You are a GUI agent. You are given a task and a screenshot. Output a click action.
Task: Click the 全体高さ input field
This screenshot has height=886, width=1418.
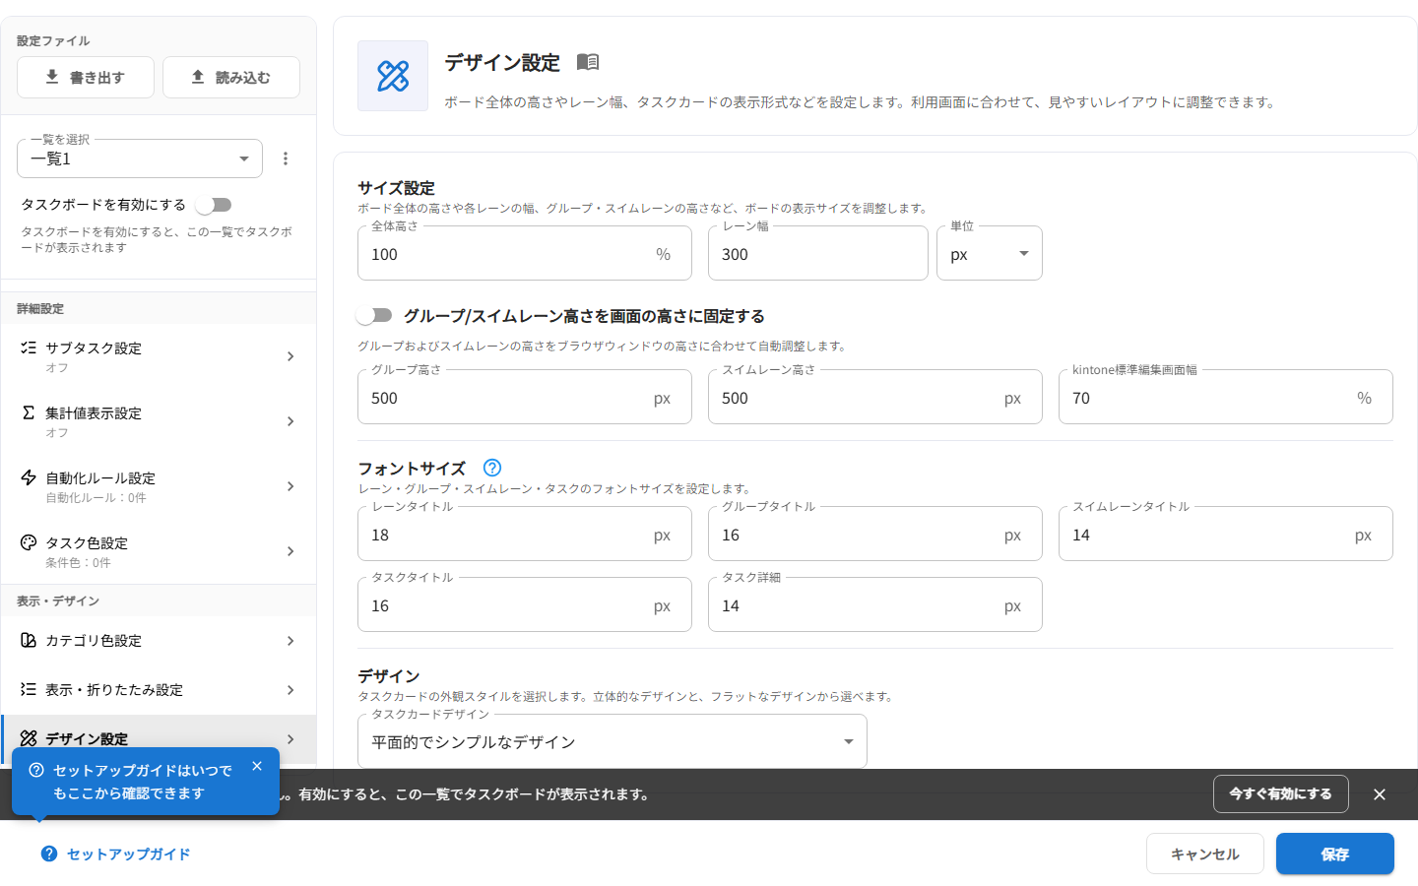(x=525, y=253)
